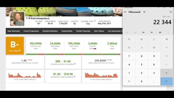Click the plus/minus sign toggle key

[x=129, y=81]
